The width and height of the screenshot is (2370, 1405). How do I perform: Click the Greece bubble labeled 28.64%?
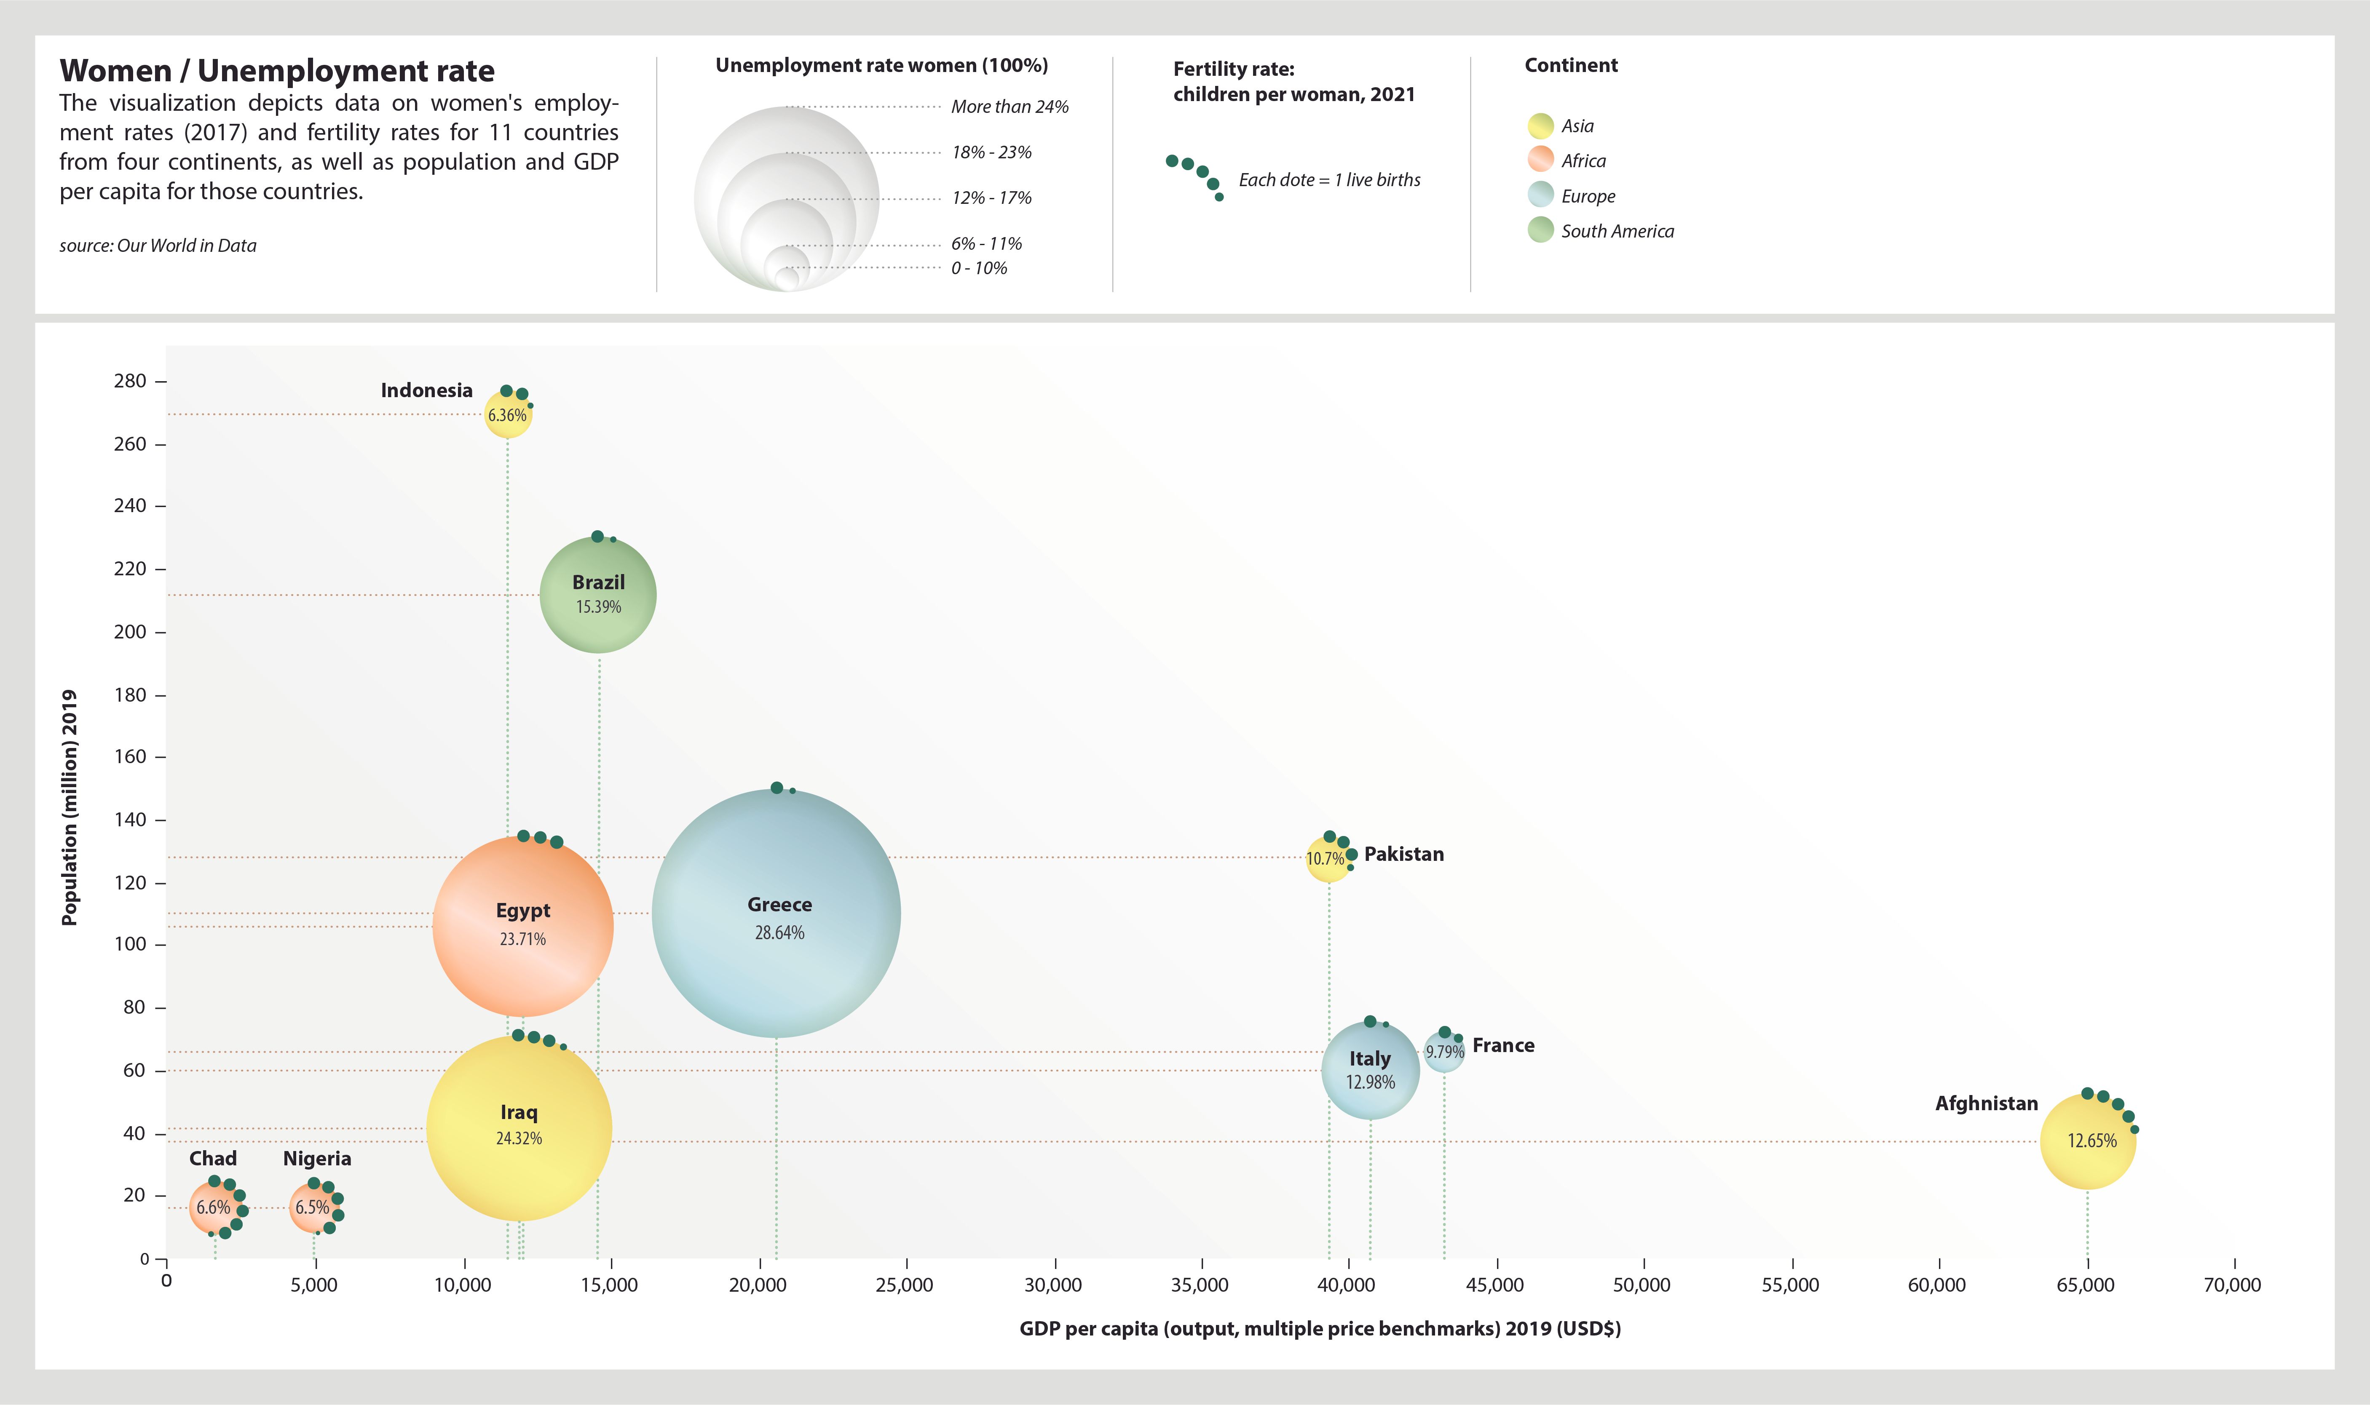pyautogui.click(x=777, y=914)
